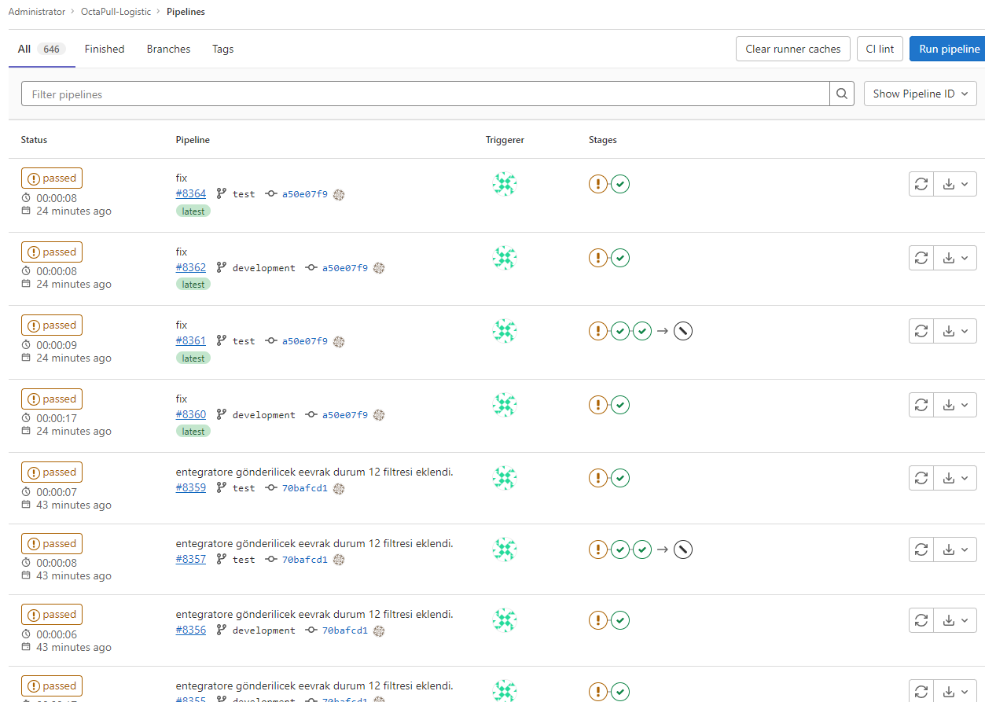Open the manual stage icon on pipeline #8361
985x702 pixels.
[682, 330]
